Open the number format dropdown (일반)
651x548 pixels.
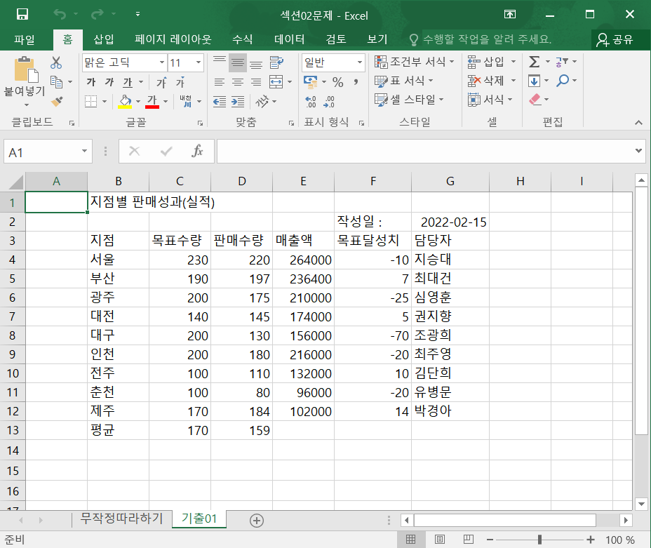pos(360,62)
